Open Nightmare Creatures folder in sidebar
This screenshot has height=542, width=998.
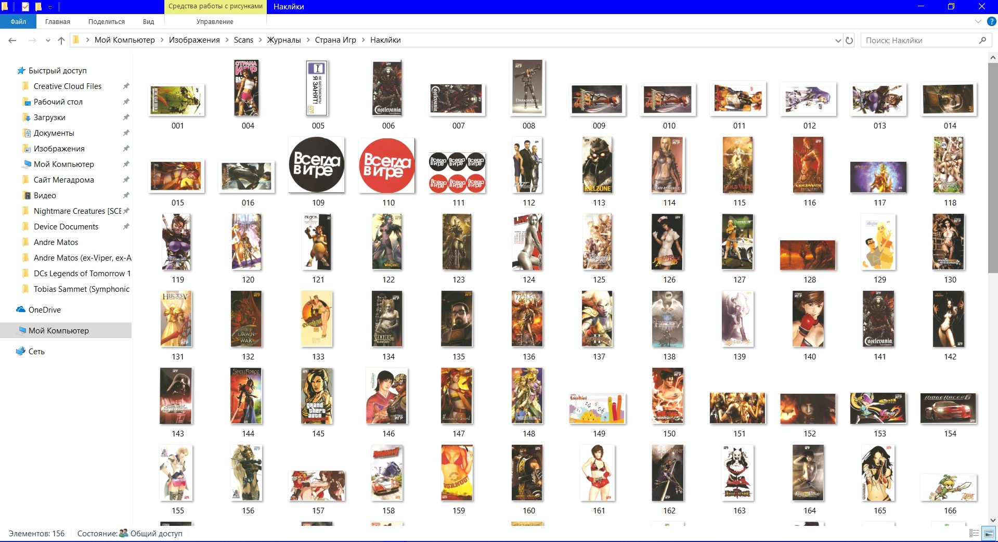pos(77,211)
